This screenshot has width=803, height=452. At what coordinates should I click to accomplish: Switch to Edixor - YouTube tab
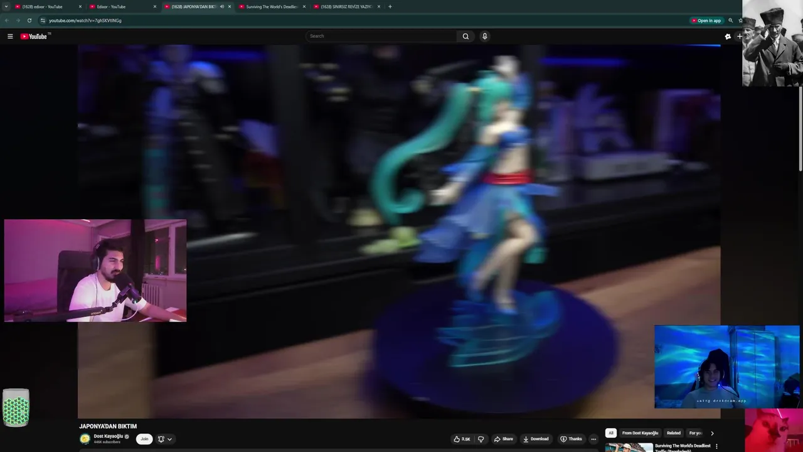tap(119, 7)
